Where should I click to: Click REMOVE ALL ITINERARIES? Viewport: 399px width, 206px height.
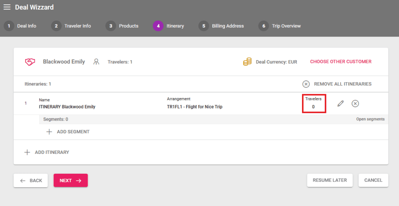(337, 84)
